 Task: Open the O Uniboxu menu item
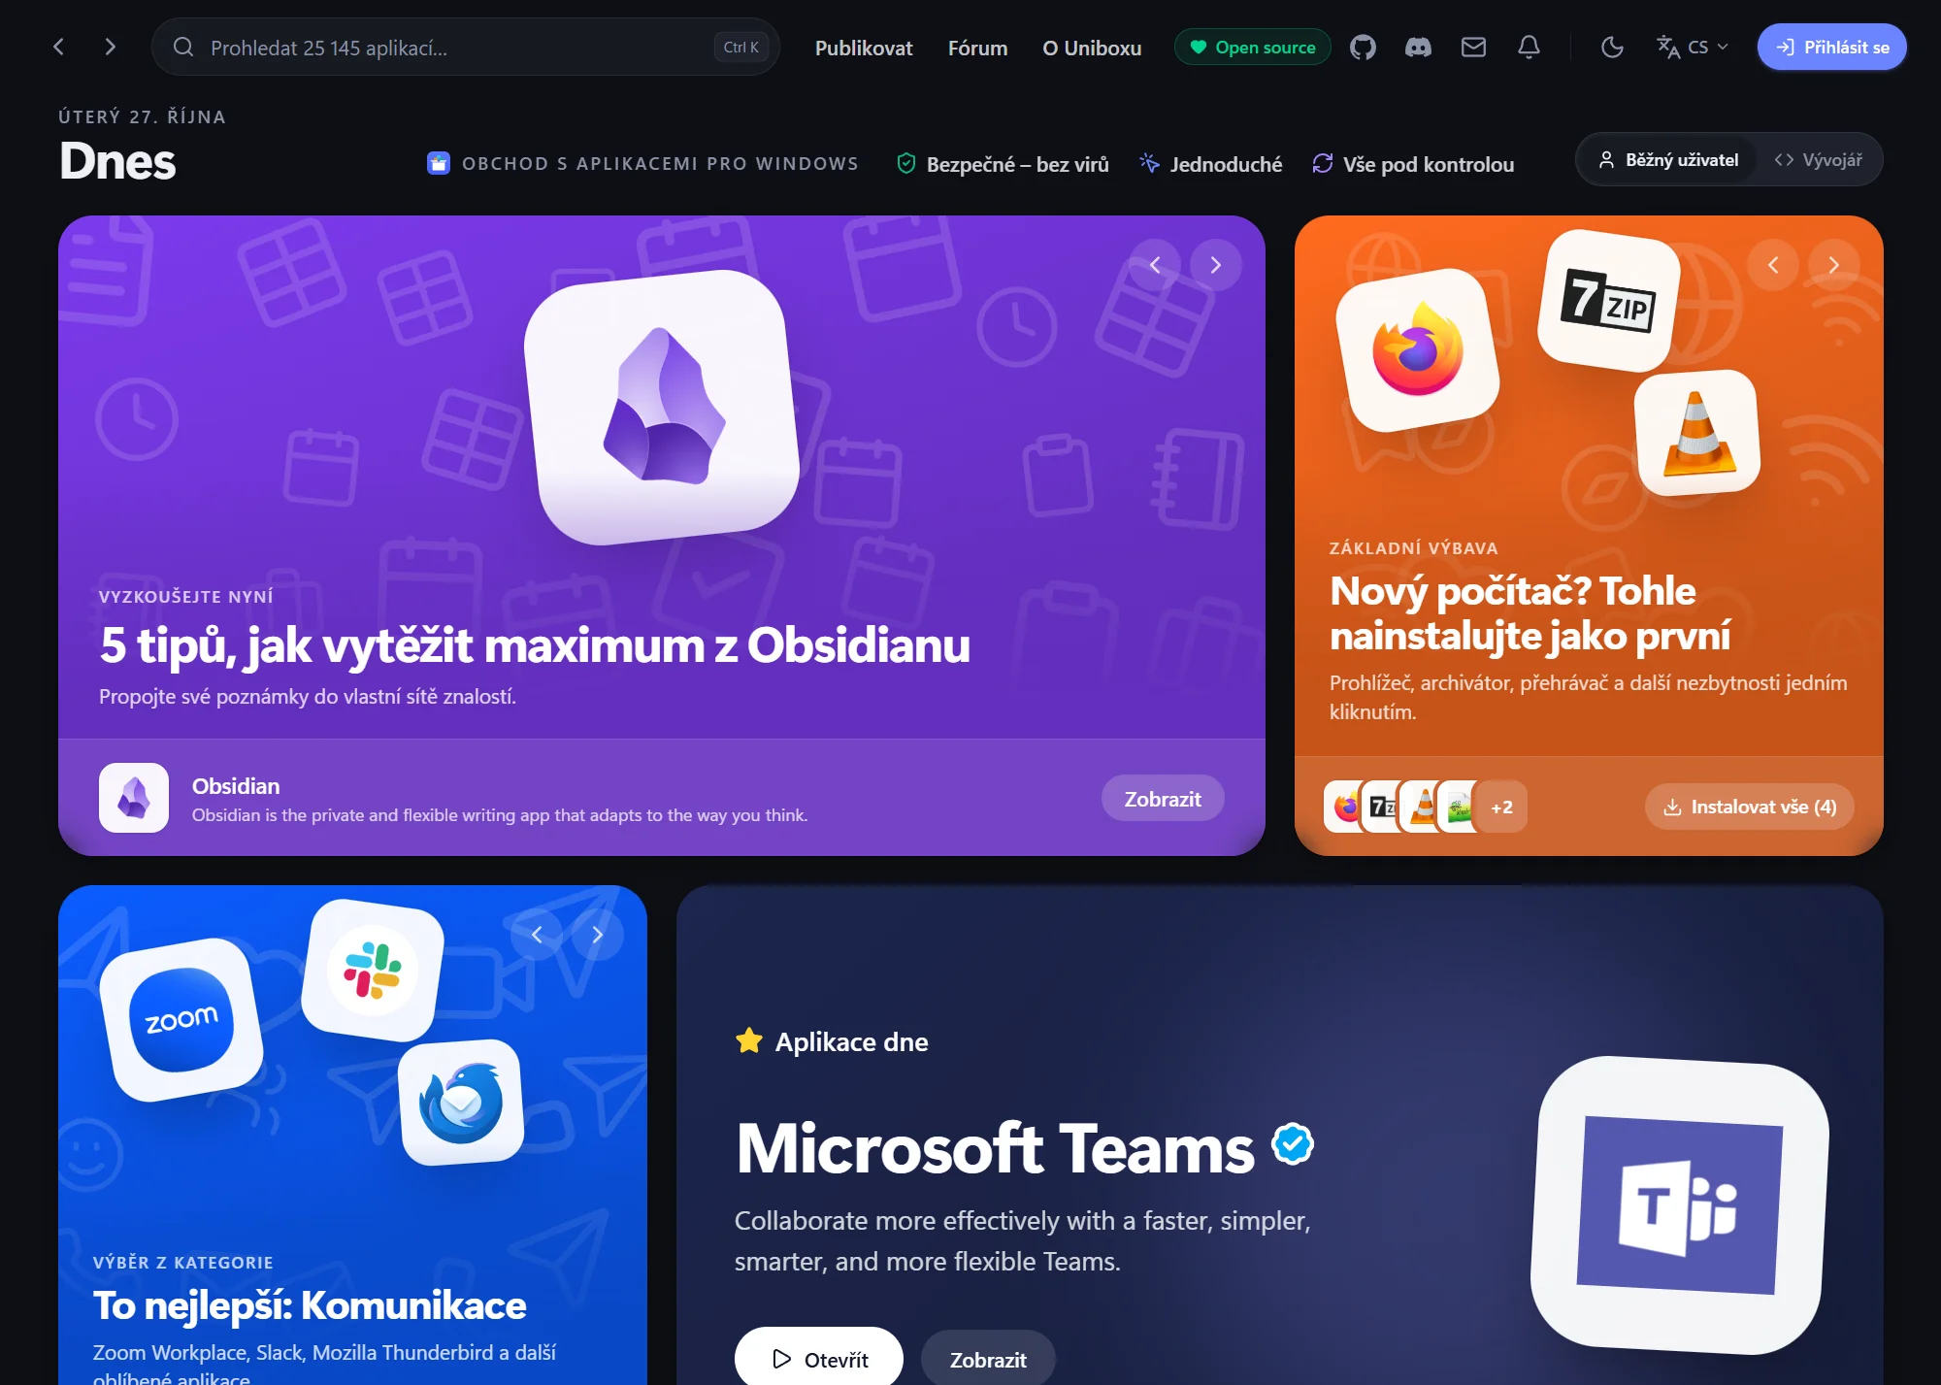(x=1092, y=49)
